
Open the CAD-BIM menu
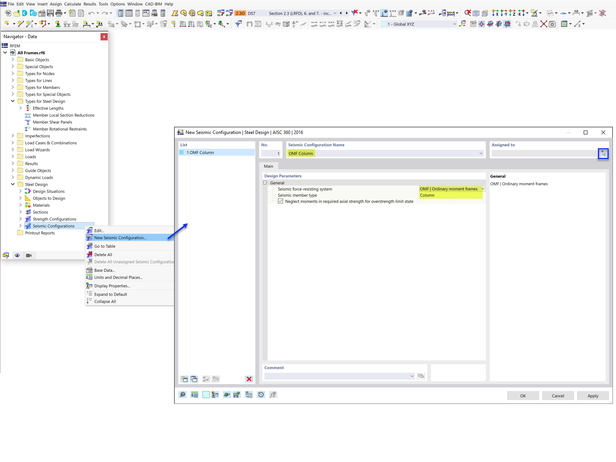click(153, 4)
